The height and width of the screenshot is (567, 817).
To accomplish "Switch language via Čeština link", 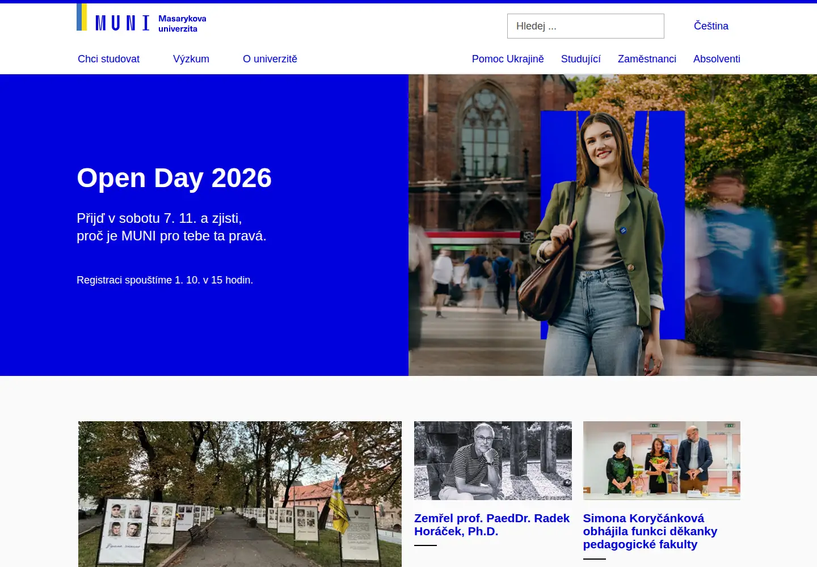I will [711, 26].
